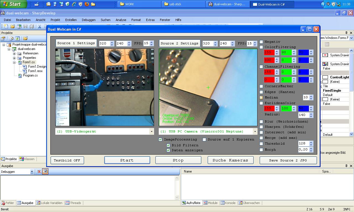Open the USB-Videogerät source dropdown
This screenshot has width=354, height=212.
[151, 131]
